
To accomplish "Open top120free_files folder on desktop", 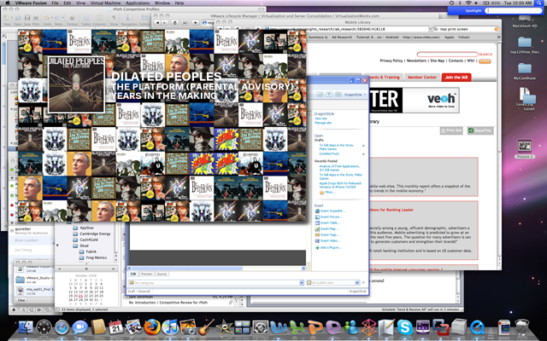I will [525, 45].
